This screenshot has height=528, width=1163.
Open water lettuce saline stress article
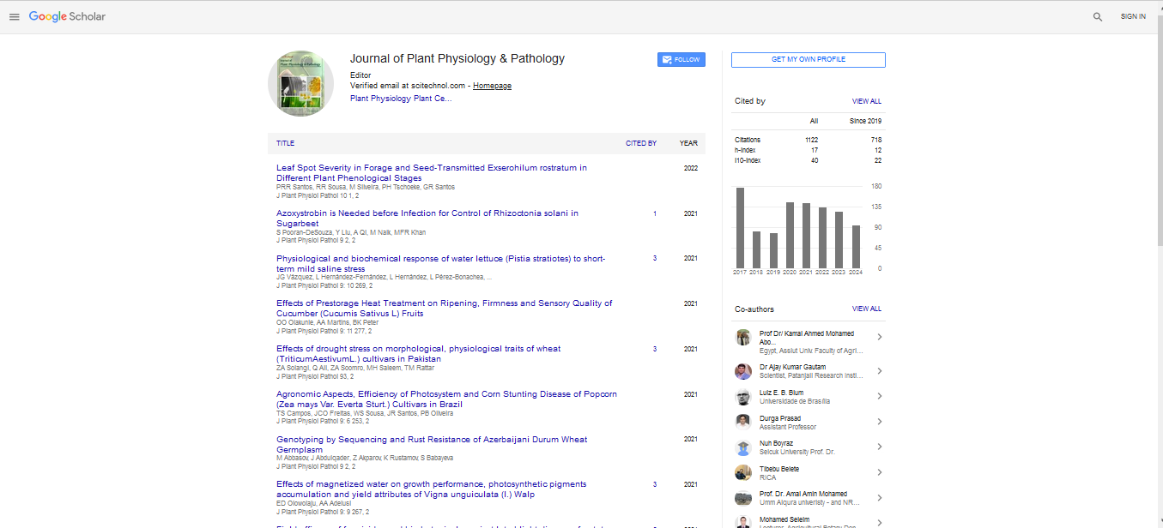[441, 263]
